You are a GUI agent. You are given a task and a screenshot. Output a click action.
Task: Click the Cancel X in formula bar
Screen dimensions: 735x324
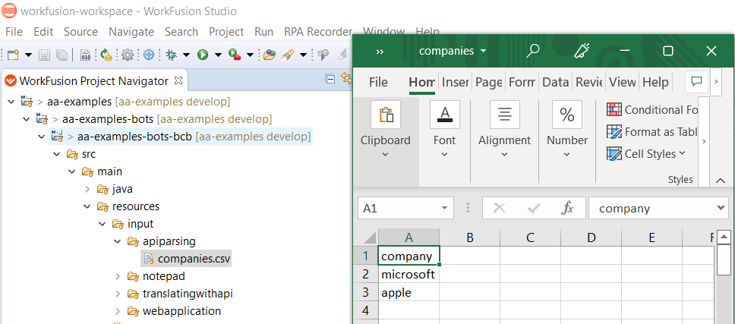[x=499, y=209]
